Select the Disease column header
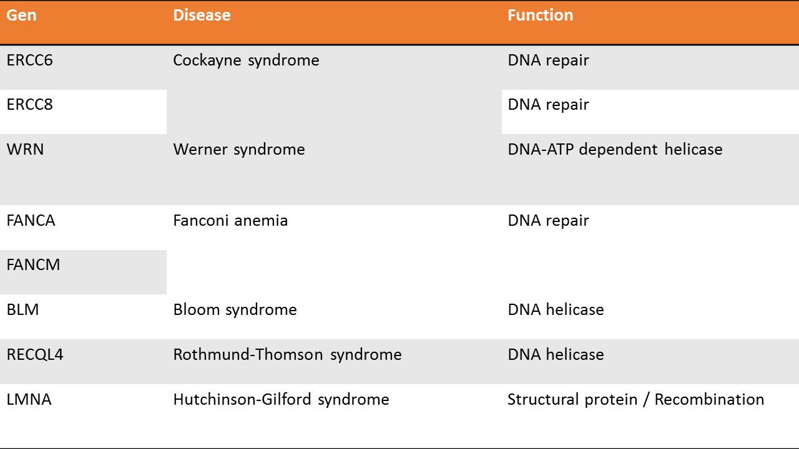The height and width of the screenshot is (449, 799). pos(334,22)
